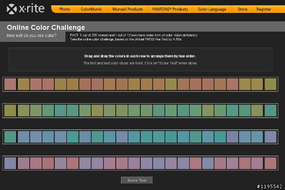Select the Color Language menu
This screenshot has width=285, height=190.
click(x=212, y=9)
